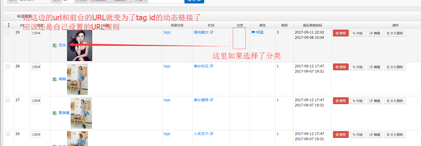
Task: Click the tags source link in row 28
Action: click(167, 66)
